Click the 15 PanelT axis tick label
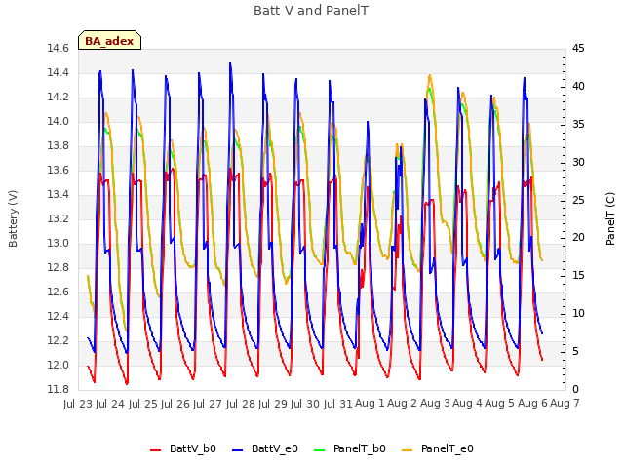The width and height of the screenshot is (624, 468). (578, 276)
